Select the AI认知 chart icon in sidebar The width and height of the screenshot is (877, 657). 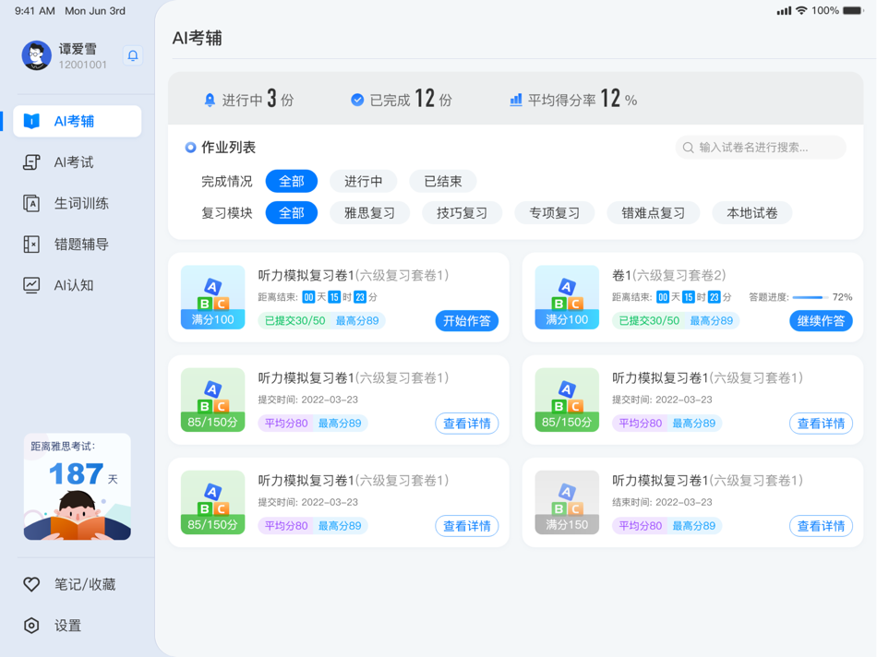(32, 285)
